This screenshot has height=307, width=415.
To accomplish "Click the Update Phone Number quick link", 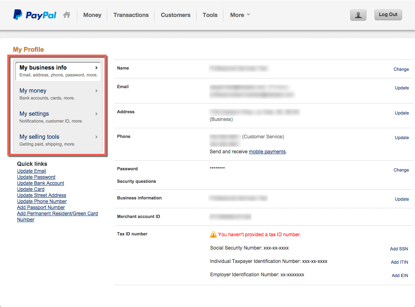I will pyautogui.click(x=42, y=201).
